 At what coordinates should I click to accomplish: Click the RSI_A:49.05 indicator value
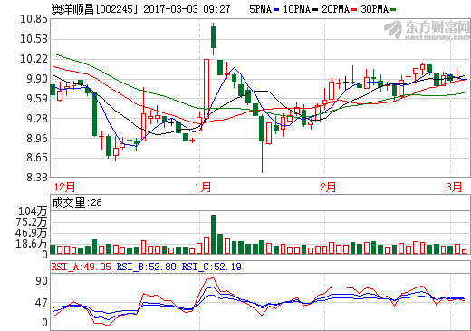tap(82, 267)
